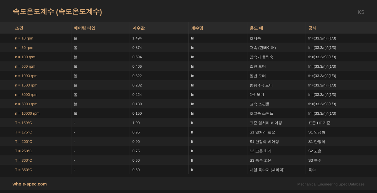Select the S1 열처리 필요 cell
The width and height of the screenshot is (377, 193).
[262, 132]
